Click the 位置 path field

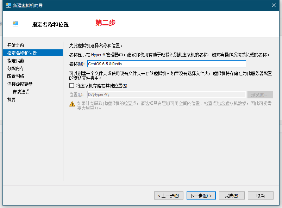pos(167,94)
